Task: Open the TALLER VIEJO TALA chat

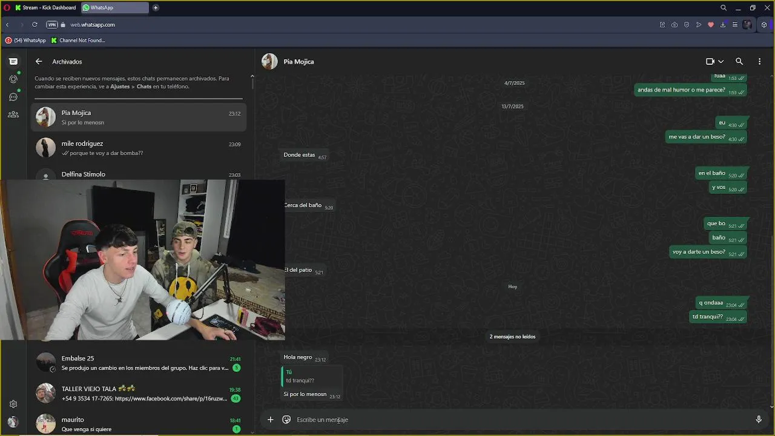Action: (139, 394)
